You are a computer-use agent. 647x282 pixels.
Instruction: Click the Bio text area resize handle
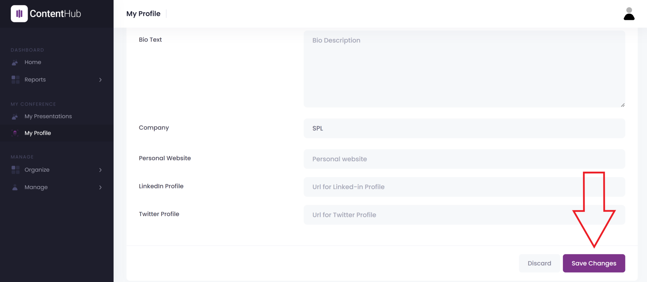pyautogui.click(x=622, y=105)
